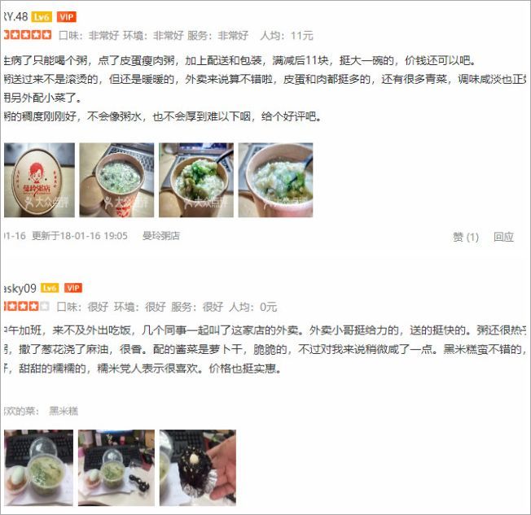Open the fourth pink cup congee photo
Viewport: 531px width, 515px height.
(x=275, y=180)
